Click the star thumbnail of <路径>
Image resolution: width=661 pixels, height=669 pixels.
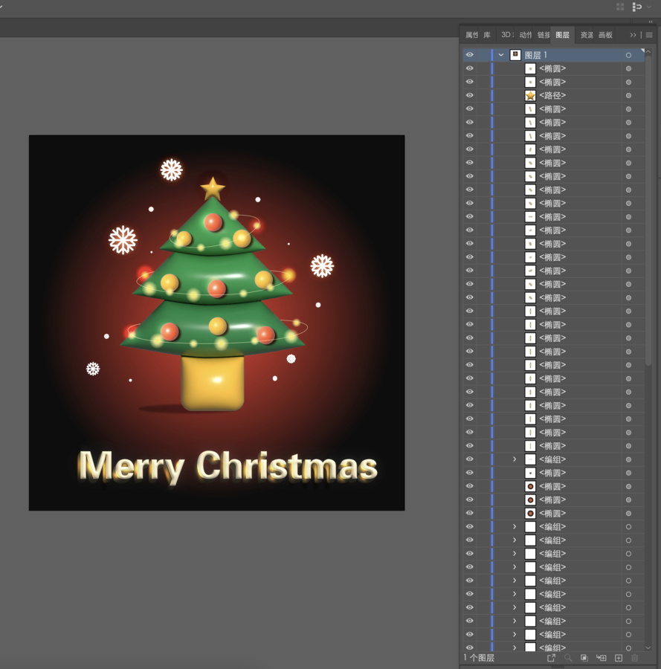coord(530,96)
